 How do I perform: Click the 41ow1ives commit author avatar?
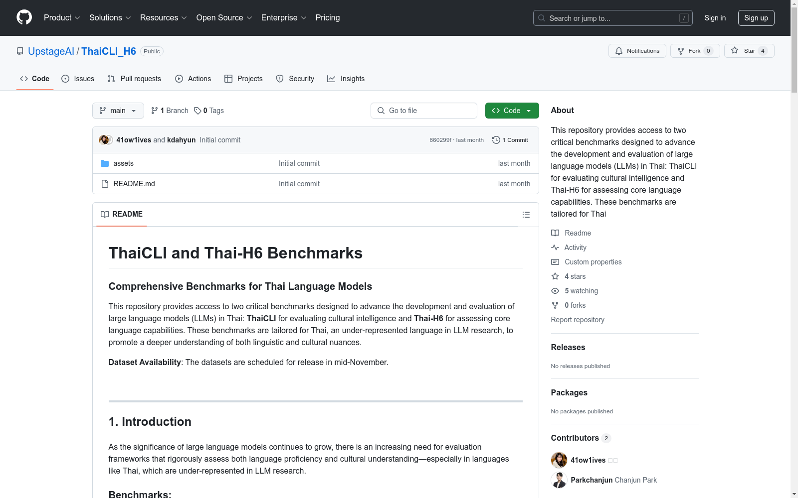[x=104, y=140]
